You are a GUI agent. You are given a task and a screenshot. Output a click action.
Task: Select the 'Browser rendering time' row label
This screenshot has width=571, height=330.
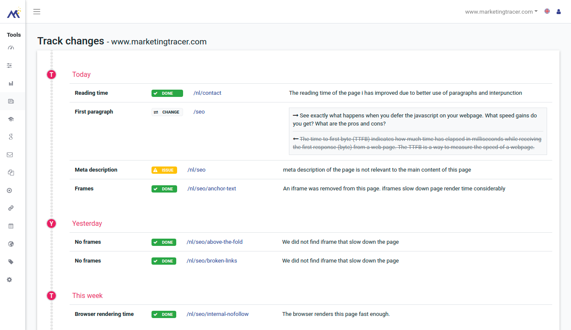[104, 314]
